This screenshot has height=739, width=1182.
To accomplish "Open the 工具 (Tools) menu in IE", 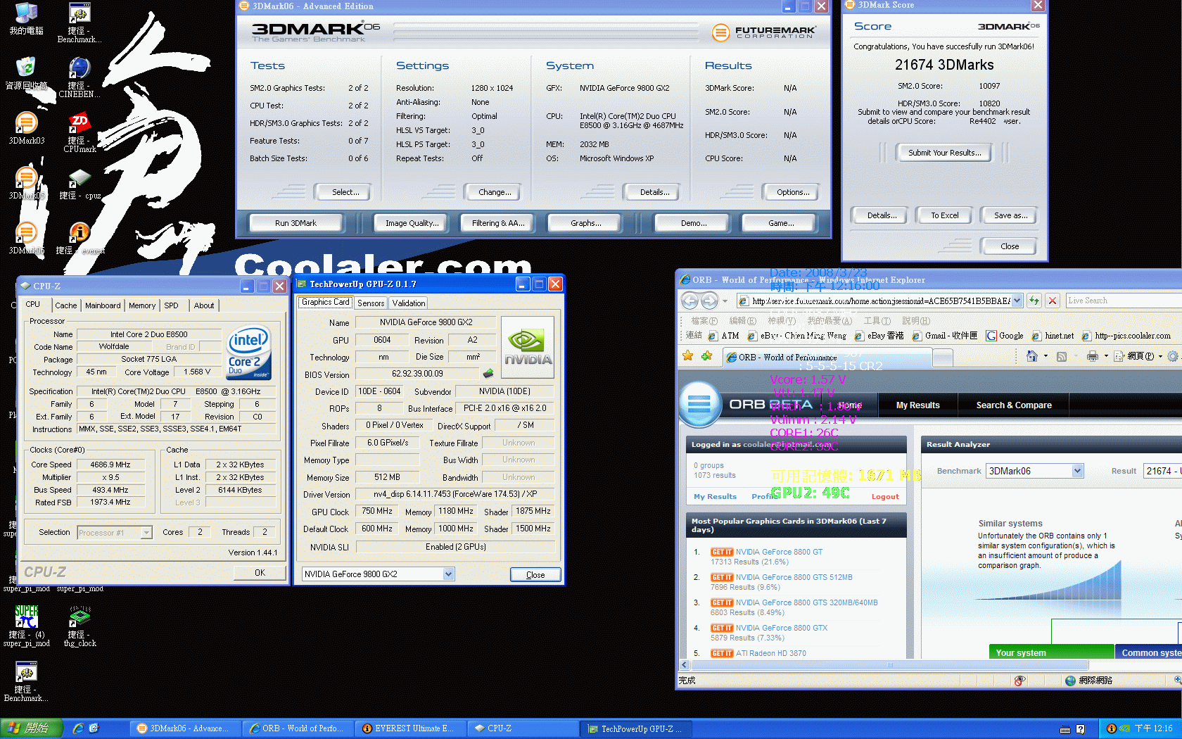I will pos(877,321).
